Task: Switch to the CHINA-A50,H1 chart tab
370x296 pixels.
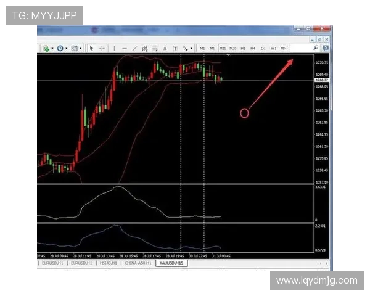Action: pyautogui.click(x=138, y=263)
